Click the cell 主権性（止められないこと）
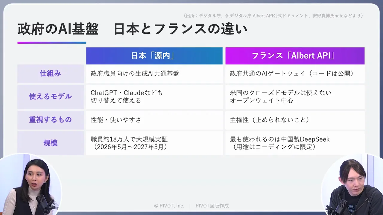Screen dimensions: 383x215 coord(295,120)
